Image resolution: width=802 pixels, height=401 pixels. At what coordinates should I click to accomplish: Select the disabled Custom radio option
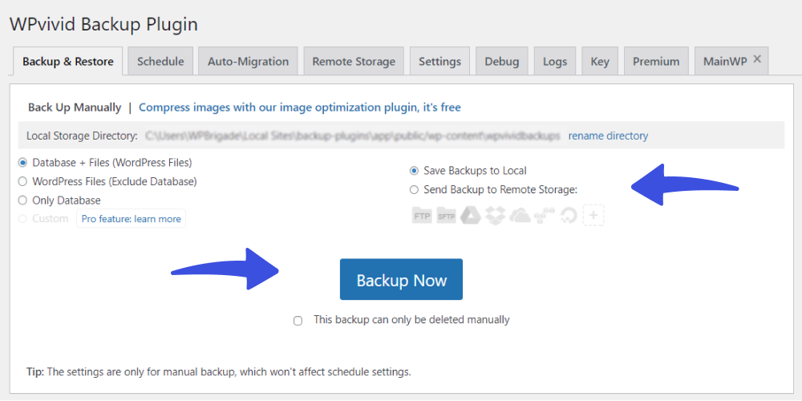tap(22, 219)
